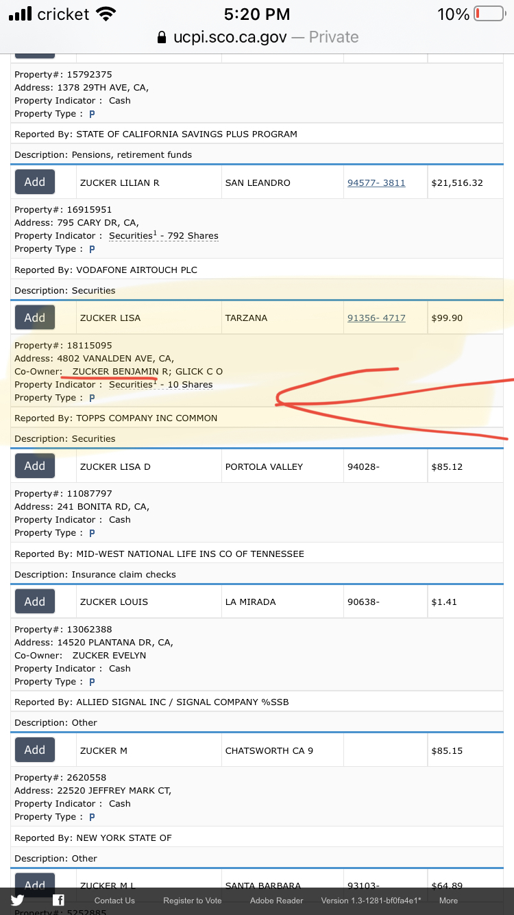Image resolution: width=514 pixels, height=915 pixels.
Task: Open property type P for property 16915951
Action: tap(92, 249)
